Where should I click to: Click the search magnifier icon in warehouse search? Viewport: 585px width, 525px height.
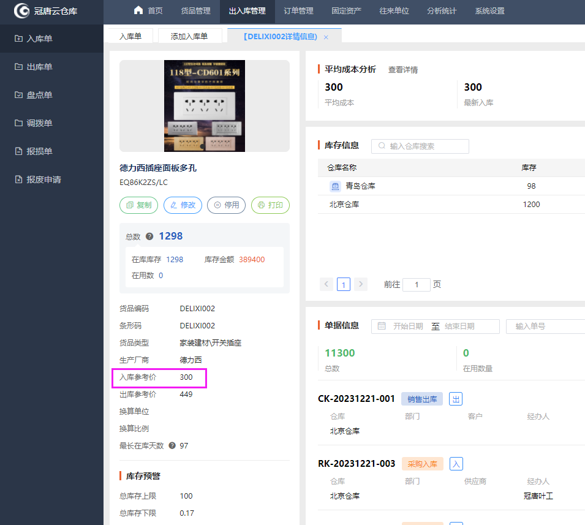(382, 146)
